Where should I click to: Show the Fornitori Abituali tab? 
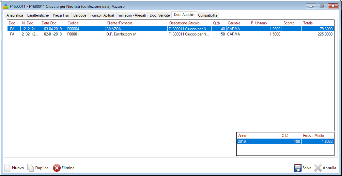tap(102, 15)
